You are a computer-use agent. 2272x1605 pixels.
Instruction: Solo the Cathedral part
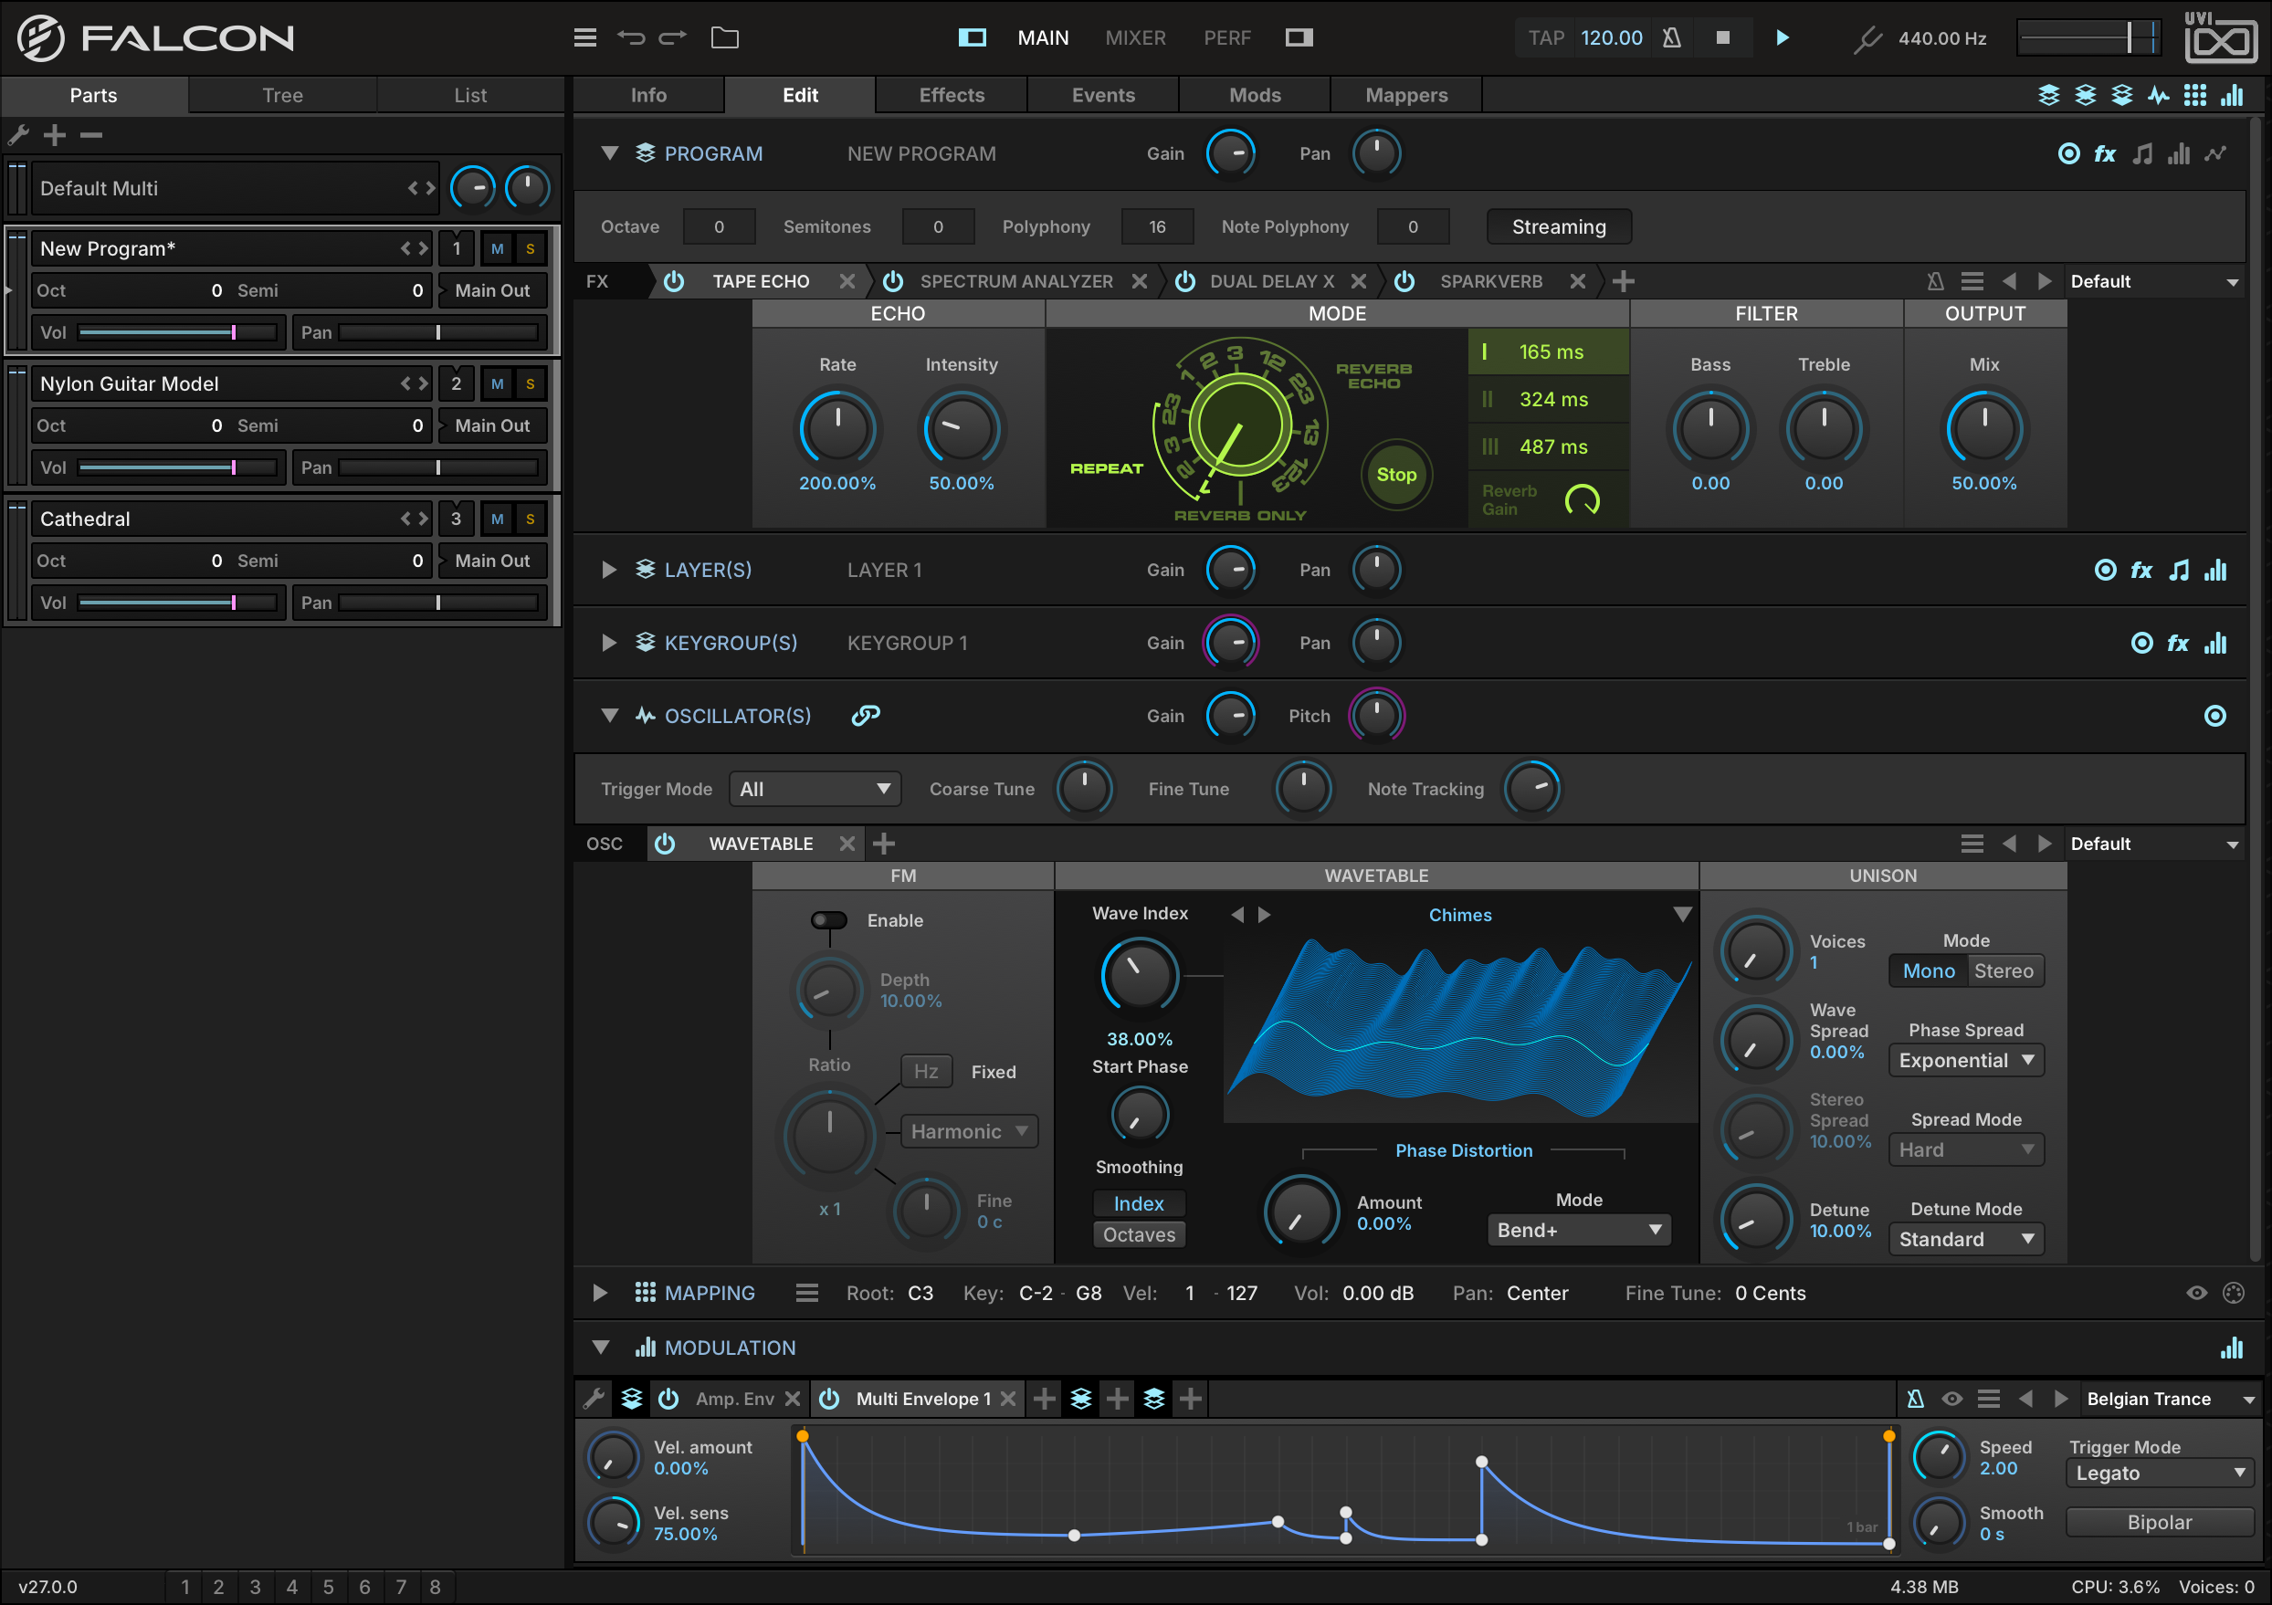[531, 519]
